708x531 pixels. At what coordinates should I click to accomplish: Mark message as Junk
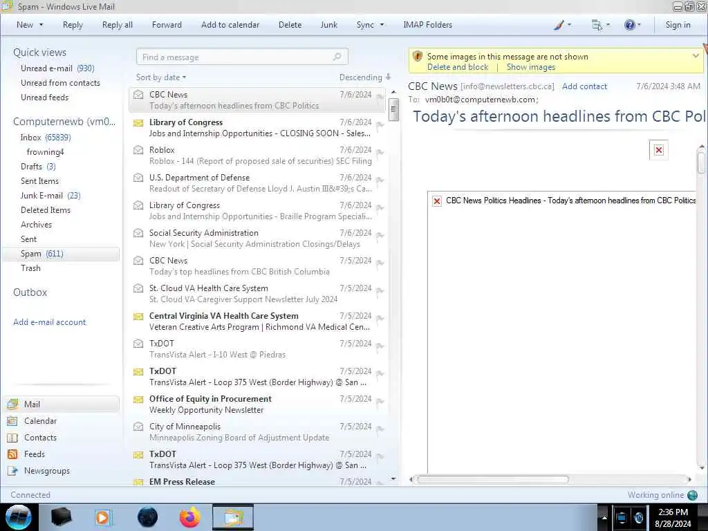tap(328, 25)
